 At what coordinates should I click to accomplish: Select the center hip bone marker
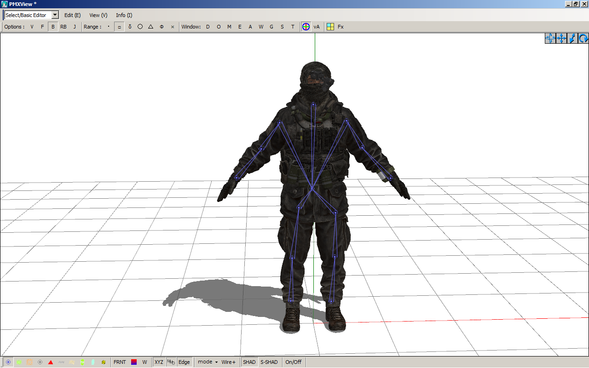312,188
